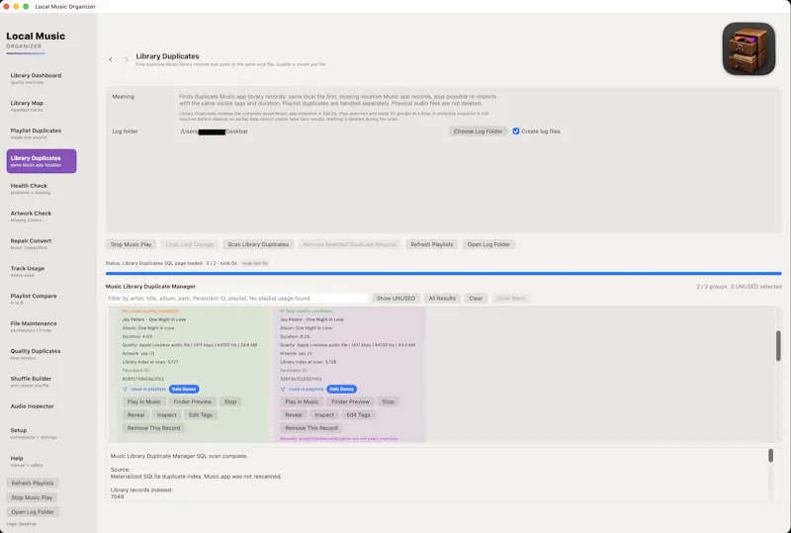Select the Library Duplicates sidebar item
Image resolution: width=791 pixels, height=533 pixels.
pyautogui.click(x=42, y=161)
